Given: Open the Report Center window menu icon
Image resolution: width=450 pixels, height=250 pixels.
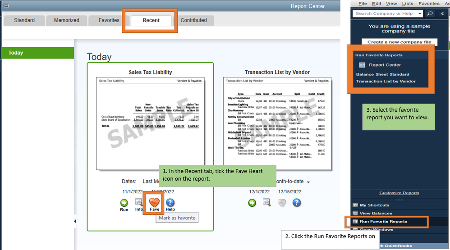Looking at the screenshot, I should pyautogui.click(x=6, y=5).
